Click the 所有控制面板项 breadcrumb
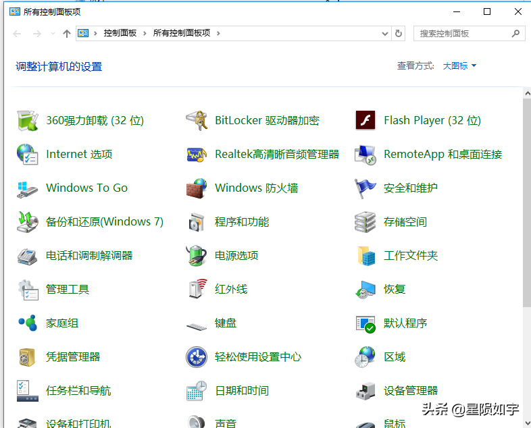The height and width of the screenshot is (428, 531). pyautogui.click(x=182, y=33)
